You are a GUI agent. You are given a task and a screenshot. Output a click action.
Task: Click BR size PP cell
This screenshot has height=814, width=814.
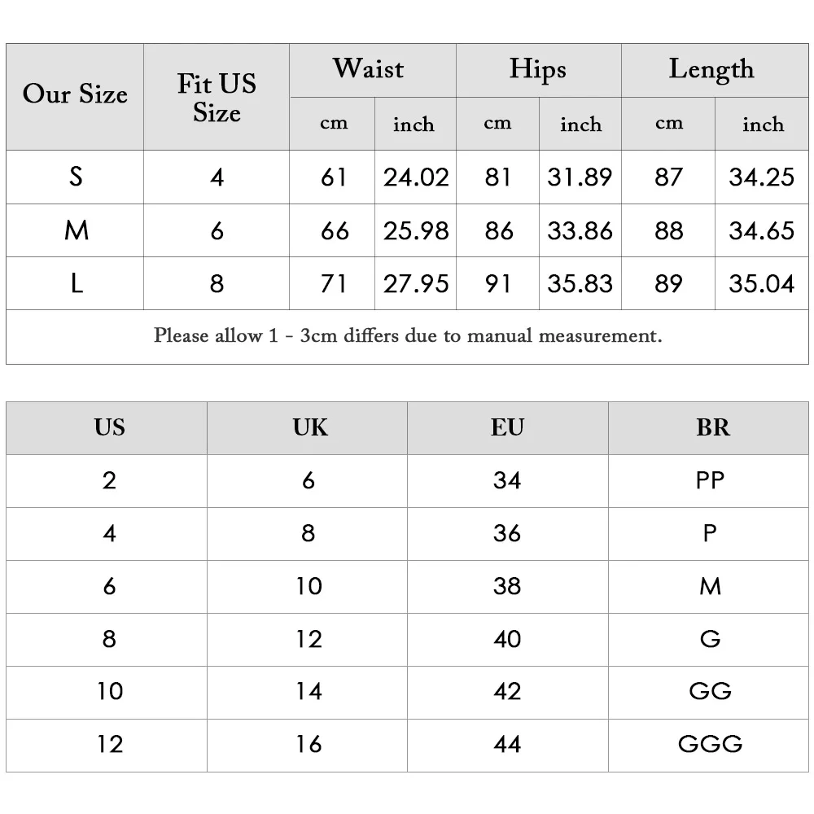click(709, 481)
